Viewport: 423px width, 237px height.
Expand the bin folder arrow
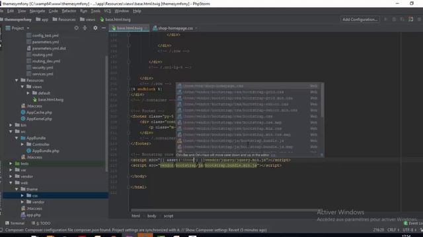(11, 125)
